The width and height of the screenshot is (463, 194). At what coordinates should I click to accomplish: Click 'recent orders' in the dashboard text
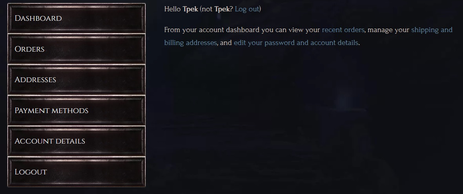click(343, 30)
